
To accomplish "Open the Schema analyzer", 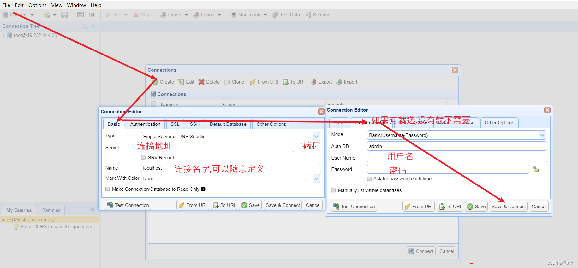I will coord(318,15).
